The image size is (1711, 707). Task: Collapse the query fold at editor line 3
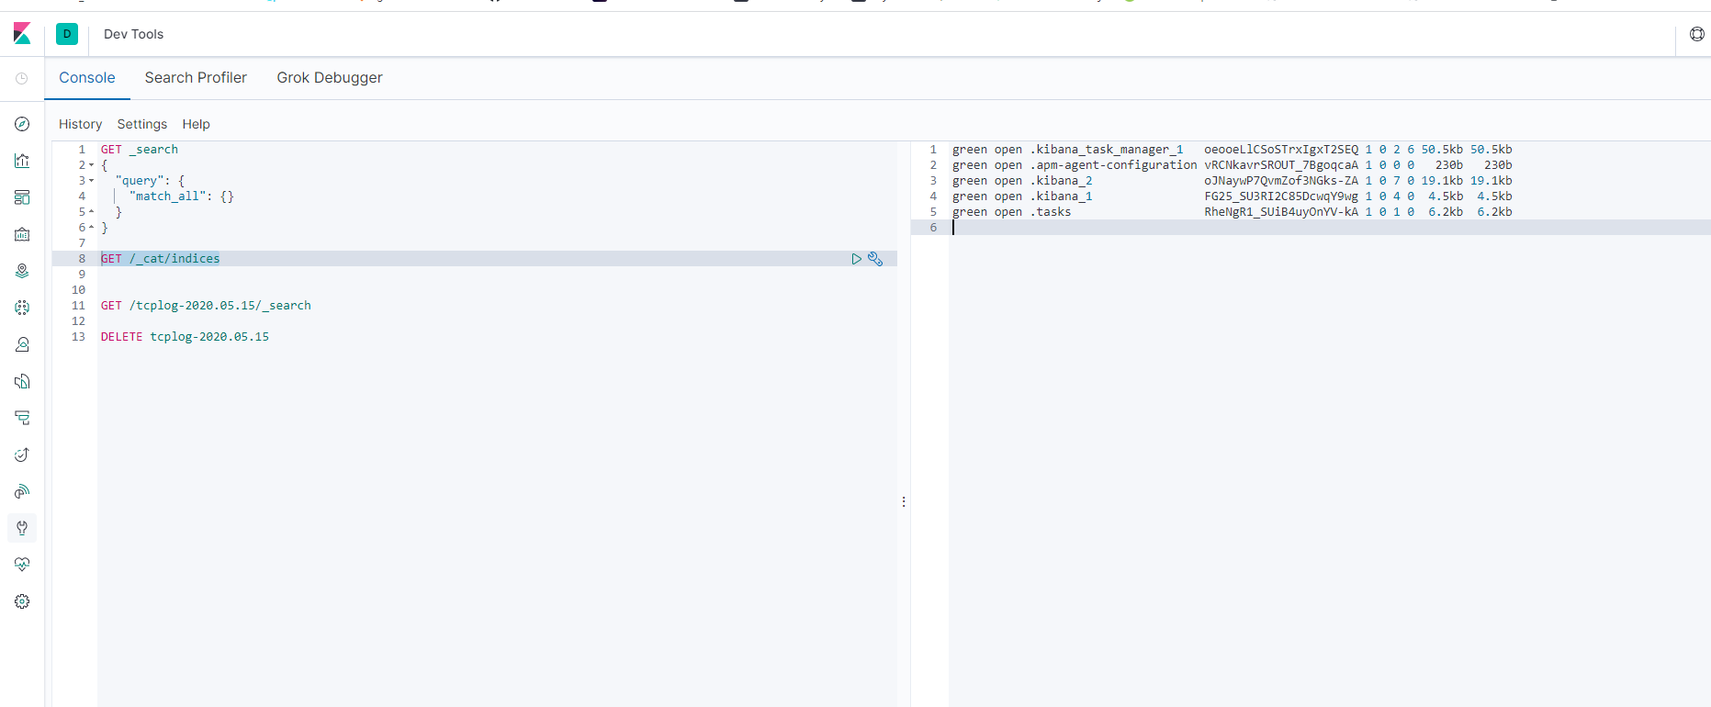tap(91, 181)
